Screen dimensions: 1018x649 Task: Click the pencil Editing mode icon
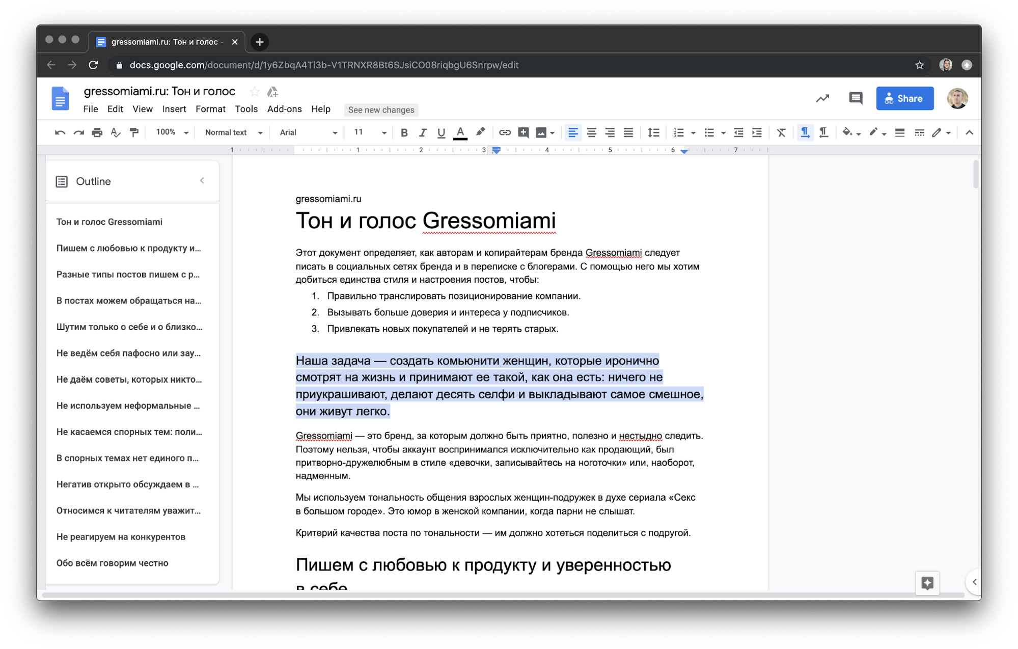point(937,132)
